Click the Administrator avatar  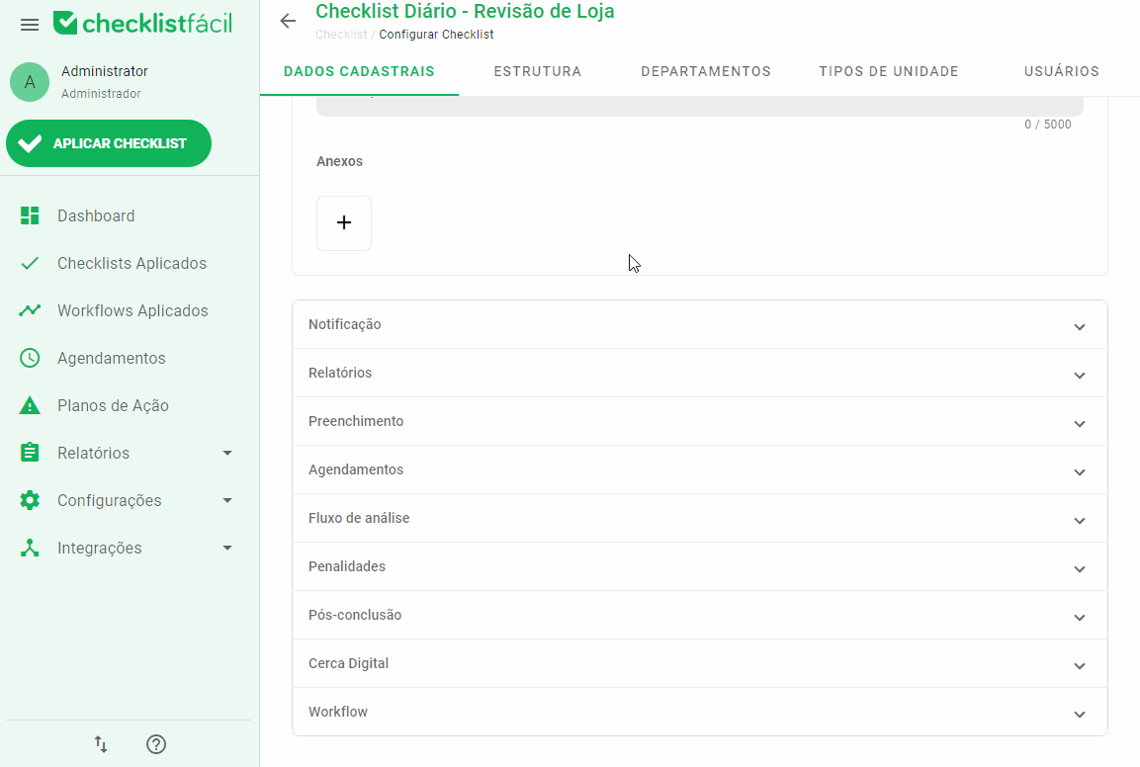[30, 82]
